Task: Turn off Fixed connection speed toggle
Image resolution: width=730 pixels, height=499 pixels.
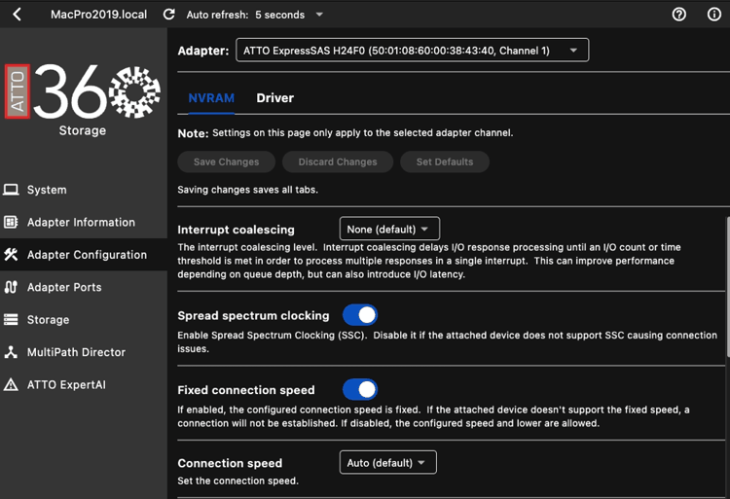Action: (360, 389)
